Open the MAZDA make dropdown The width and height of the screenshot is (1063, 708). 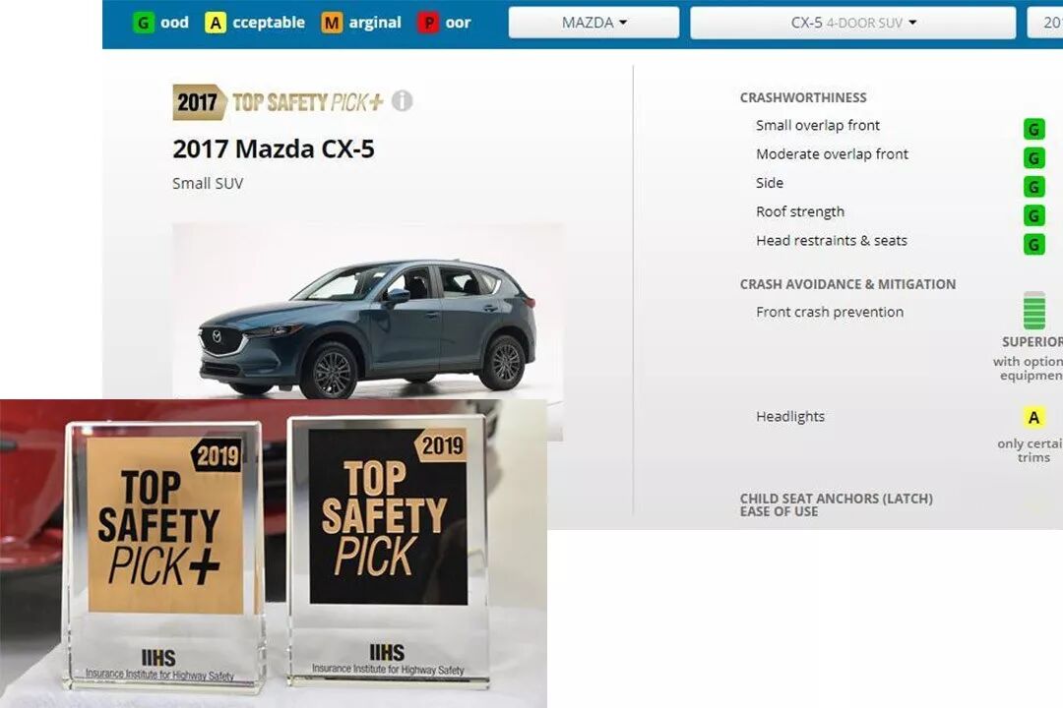point(594,23)
